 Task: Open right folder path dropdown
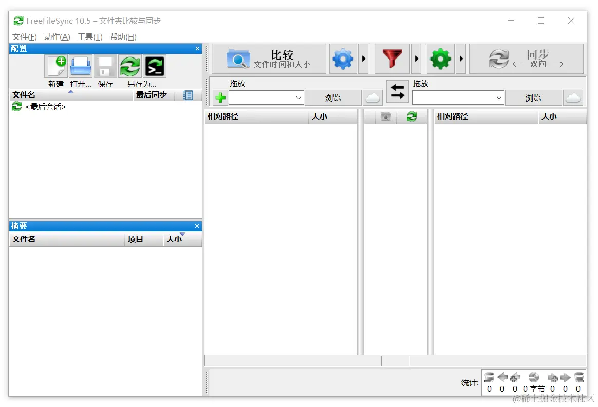(x=499, y=98)
